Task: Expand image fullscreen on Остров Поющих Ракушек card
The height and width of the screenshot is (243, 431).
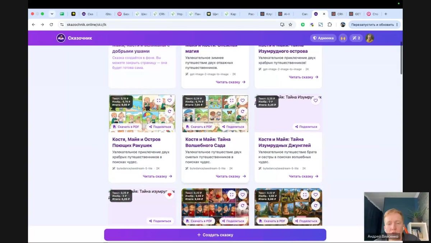Action: 159,101
